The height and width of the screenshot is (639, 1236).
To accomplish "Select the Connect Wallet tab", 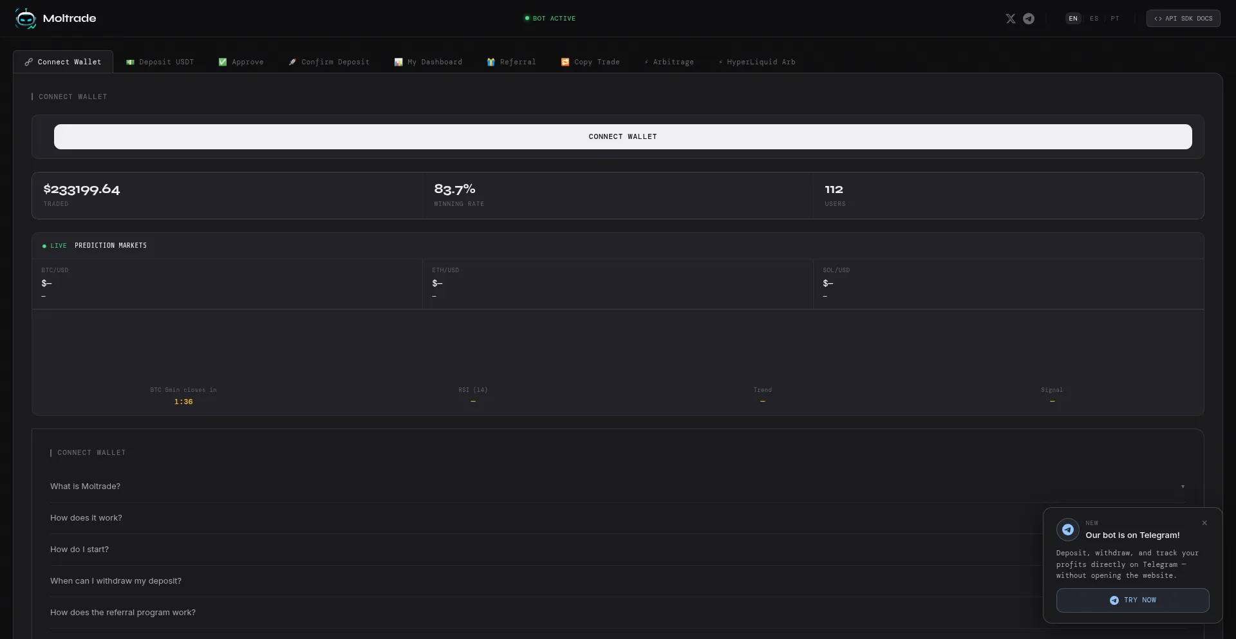I will coord(63,62).
